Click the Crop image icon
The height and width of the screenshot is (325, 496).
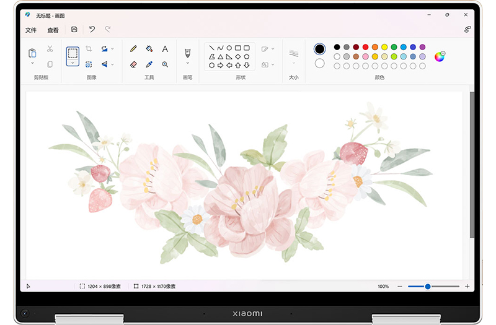coord(89,49)
